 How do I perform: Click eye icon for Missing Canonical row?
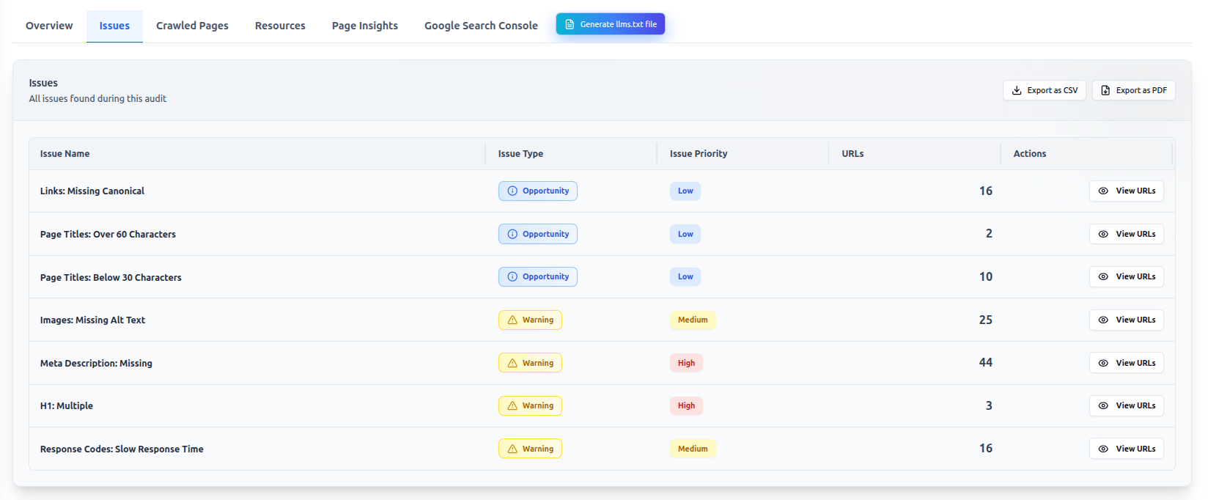coord(1103,191)
